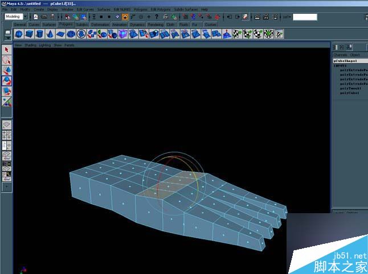Choose the Rotate tool in the toolbox
Screen dimensions: 368x274
coord(7,81)
